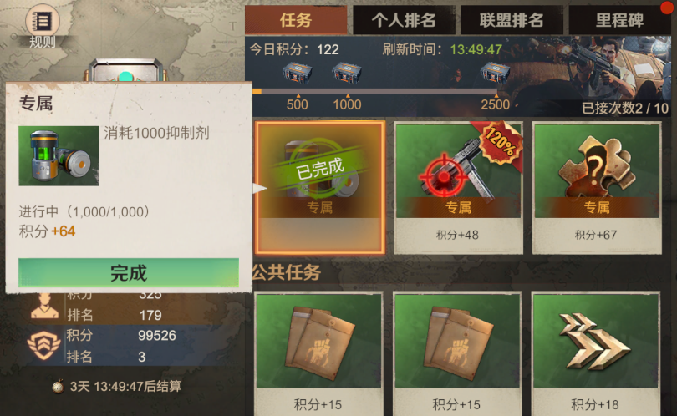The height and width of the screenshot is (416, 677).
Task: Select the puzzle piece mystery task
Action: pyautogui.click(x=597, y=187)
